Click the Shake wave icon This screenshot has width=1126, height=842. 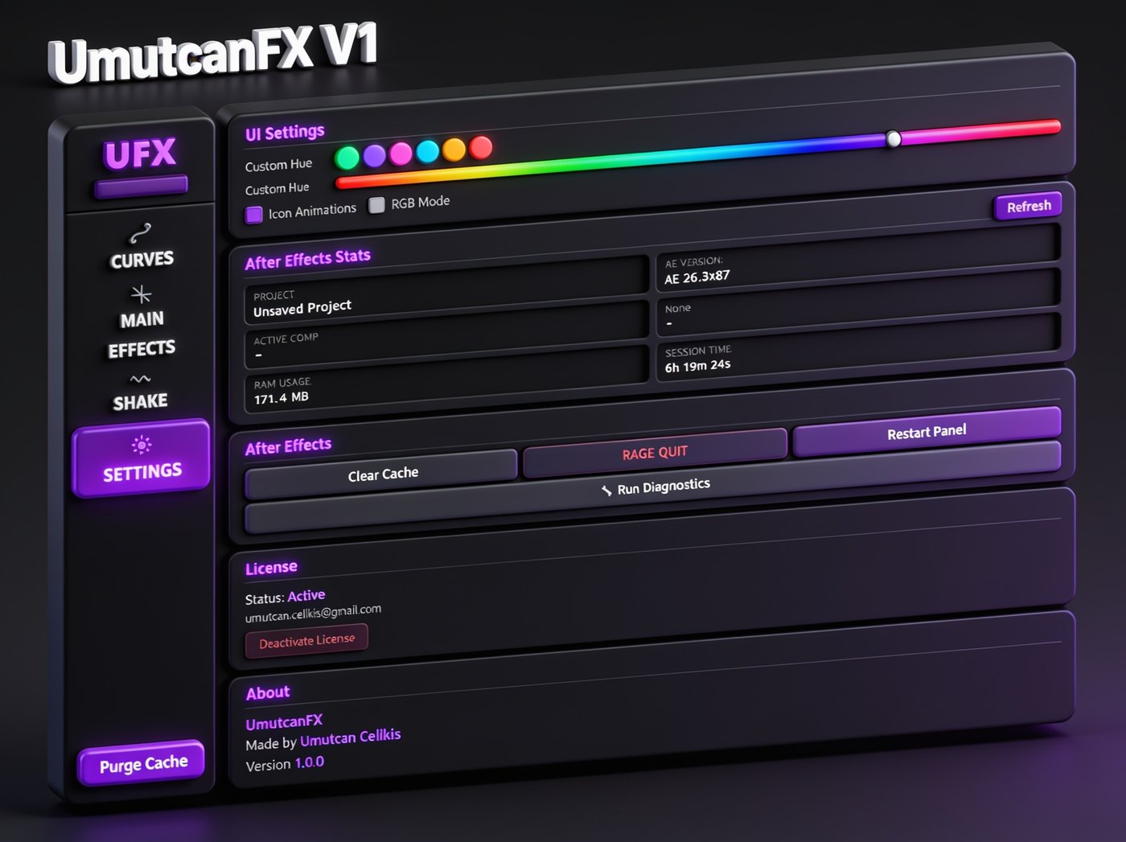[141, 379]
